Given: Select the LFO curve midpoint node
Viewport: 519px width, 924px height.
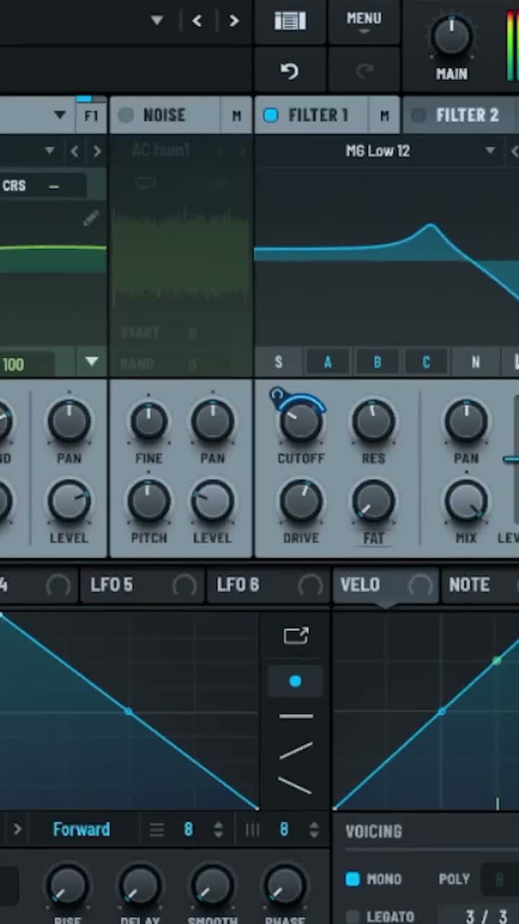Looking at the screenshot, I should pos(128,712).
